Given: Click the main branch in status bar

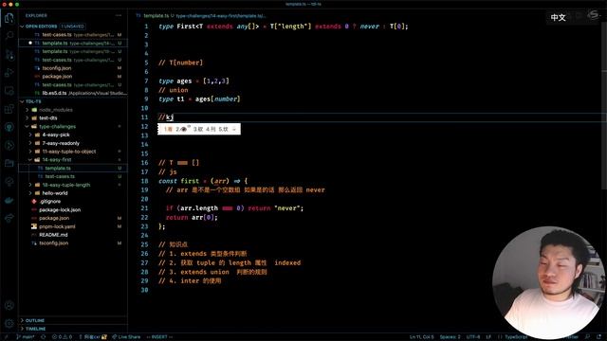Looking at the screenshot, I should coord(26,337).
